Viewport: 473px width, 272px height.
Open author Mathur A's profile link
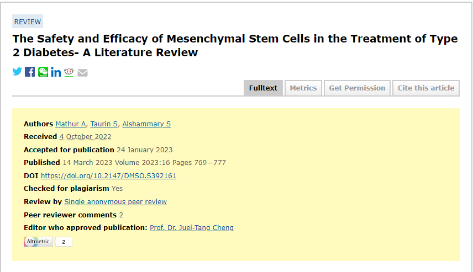pos(71,124)
